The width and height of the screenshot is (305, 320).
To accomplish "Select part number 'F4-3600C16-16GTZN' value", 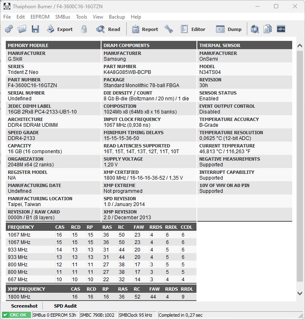I will click(x=33, y=85).
